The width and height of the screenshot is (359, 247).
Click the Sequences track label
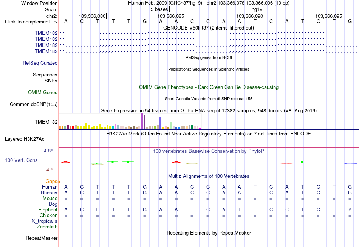tap(45, 75)
